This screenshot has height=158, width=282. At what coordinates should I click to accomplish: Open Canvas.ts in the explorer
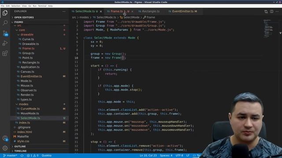[x=40, y=72]
